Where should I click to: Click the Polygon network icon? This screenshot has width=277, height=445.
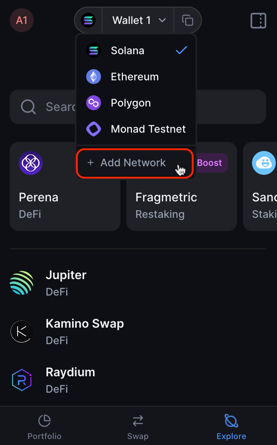93,103
